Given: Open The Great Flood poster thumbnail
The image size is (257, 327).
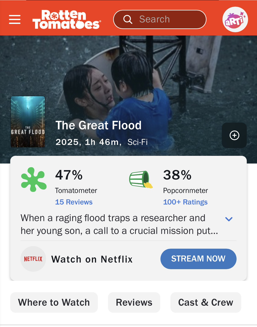Looking at the screenshot, I should [28, 122].
